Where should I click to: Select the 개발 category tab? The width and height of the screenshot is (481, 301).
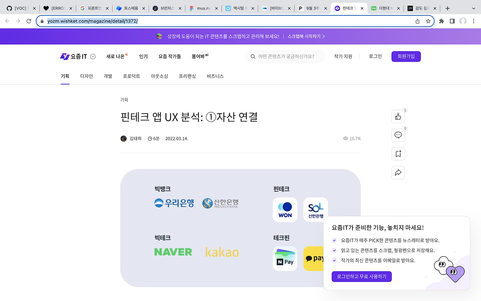(108, 76)
